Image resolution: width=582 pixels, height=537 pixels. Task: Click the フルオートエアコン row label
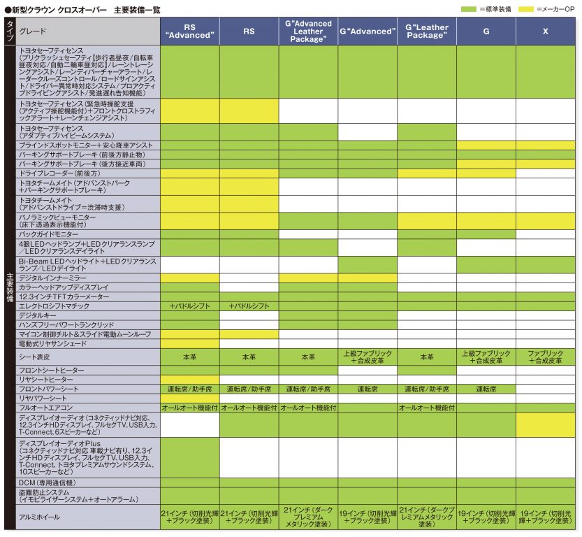(87, 408)
